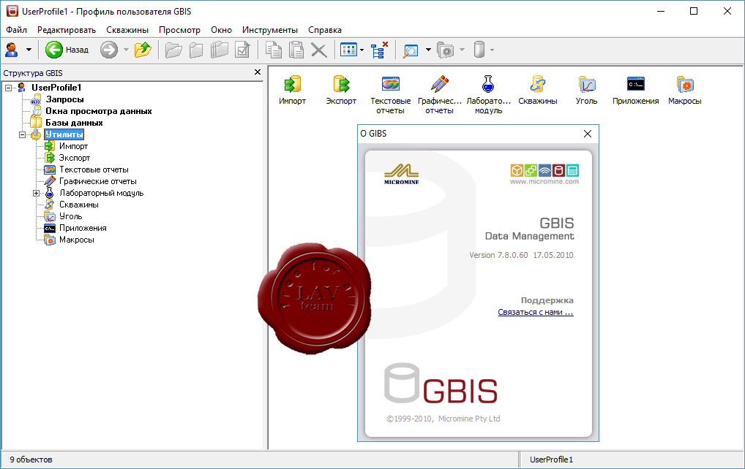Open the Скважины menu in menu bar
Image resolution: width=745 pixels, height=469 pixels.
pos(127,30)
